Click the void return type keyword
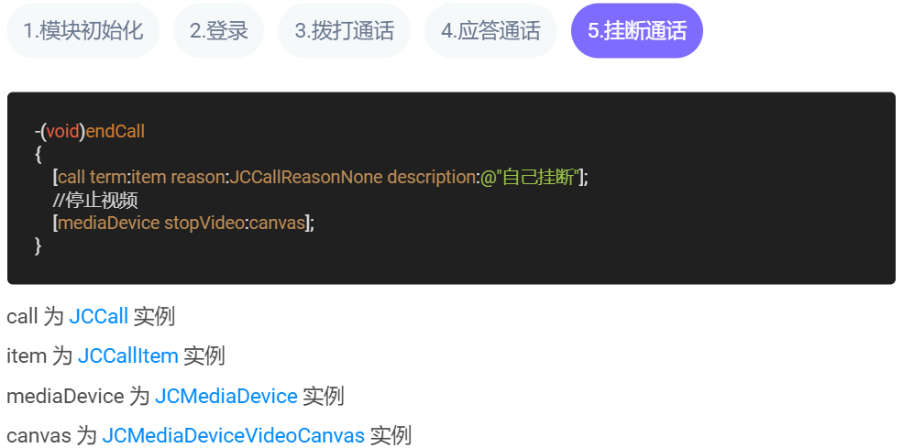 (x=62, y=132)
